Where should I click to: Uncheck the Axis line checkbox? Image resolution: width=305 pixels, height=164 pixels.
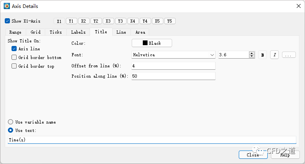coord(14,49)
